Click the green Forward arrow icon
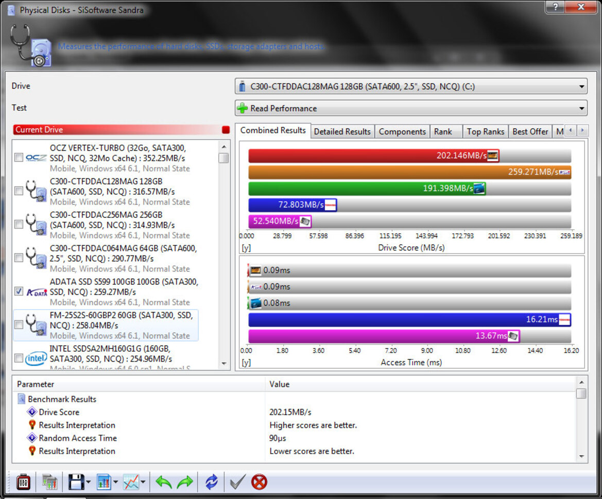The height and width of the screenshot is (499, 602). click(185, 481)
